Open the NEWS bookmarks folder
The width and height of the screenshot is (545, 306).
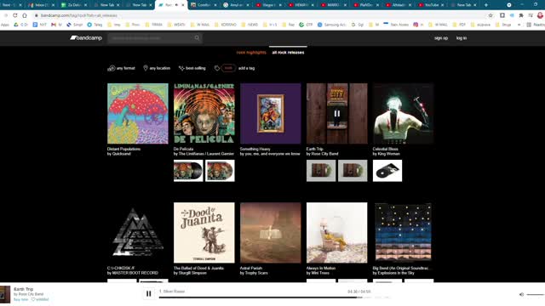click(250, 25)
